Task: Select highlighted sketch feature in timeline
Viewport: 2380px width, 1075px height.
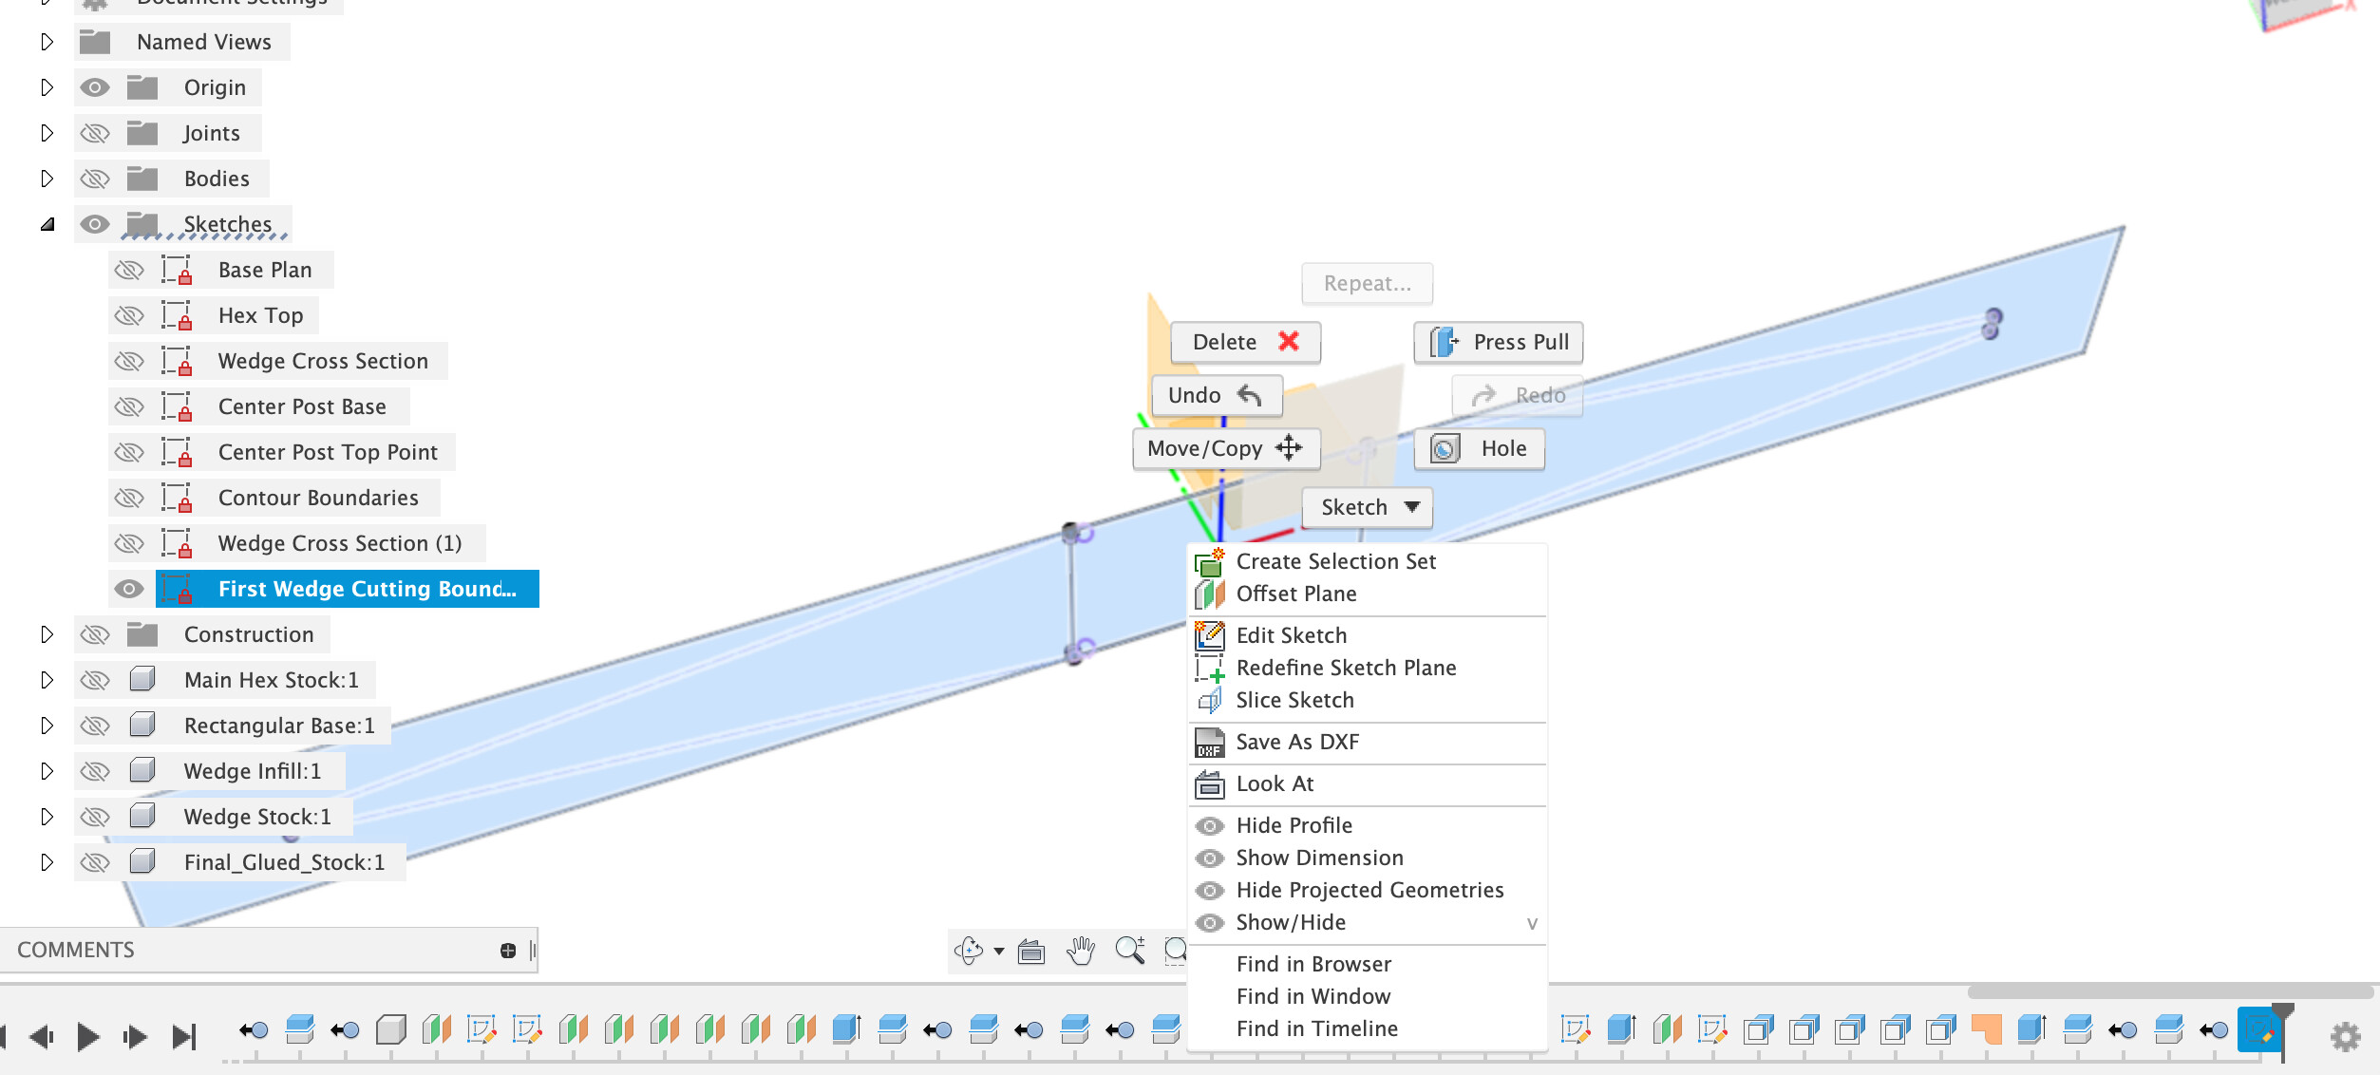Action: 2258,1030
